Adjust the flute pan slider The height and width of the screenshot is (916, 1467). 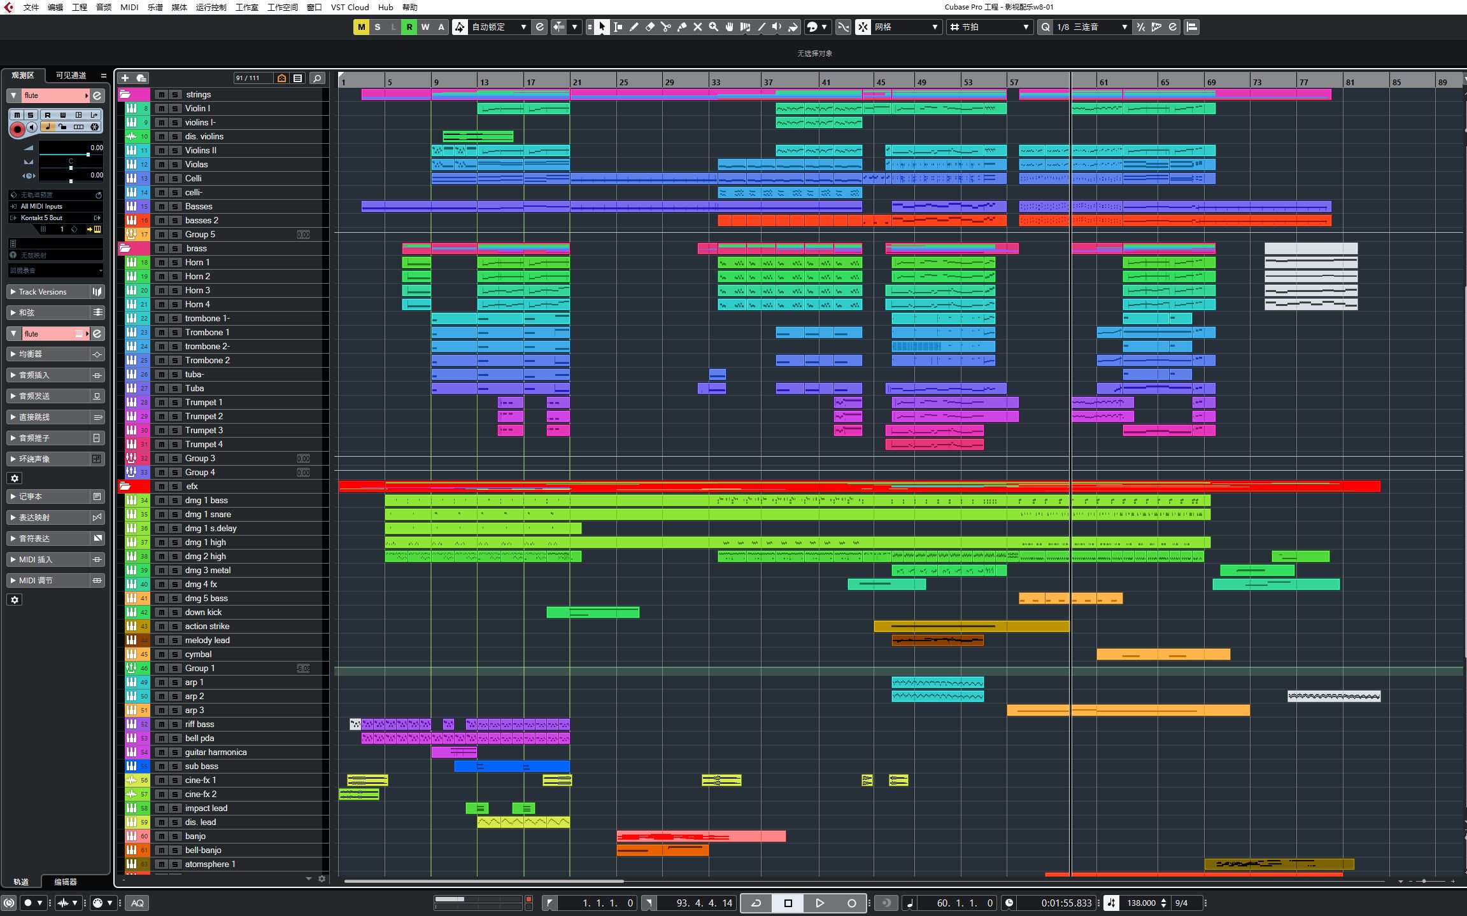(71, 168)
